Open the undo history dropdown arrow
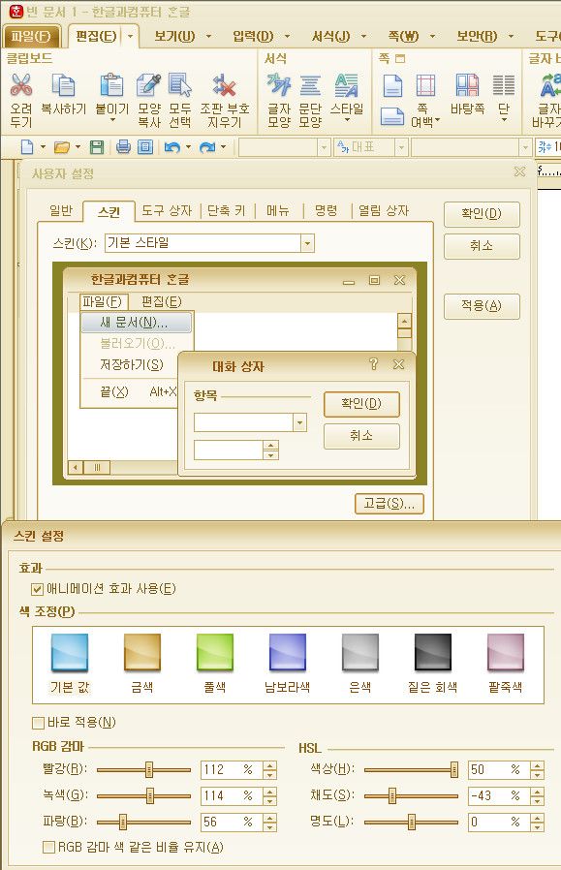The image size is (561, 870). [x=188, y=147]
